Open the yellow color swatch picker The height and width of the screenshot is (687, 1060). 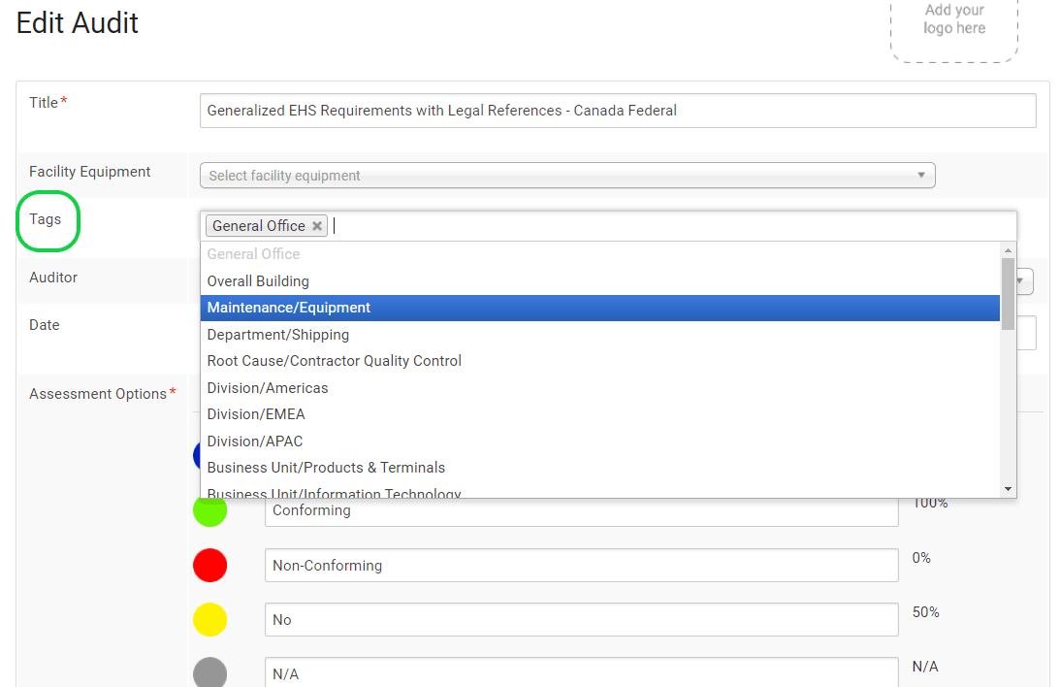coord(210,619)
